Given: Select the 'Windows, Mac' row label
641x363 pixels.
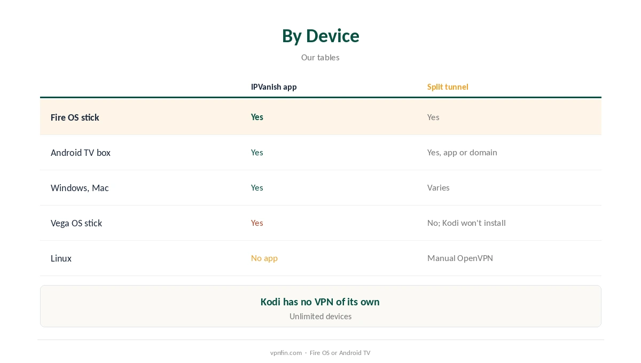Looking at the screenshot, I should [80, 188].
